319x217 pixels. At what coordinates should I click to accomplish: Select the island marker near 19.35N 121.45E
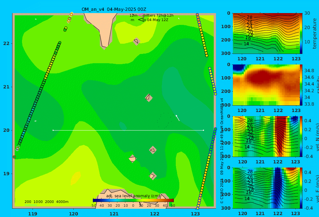132,159
